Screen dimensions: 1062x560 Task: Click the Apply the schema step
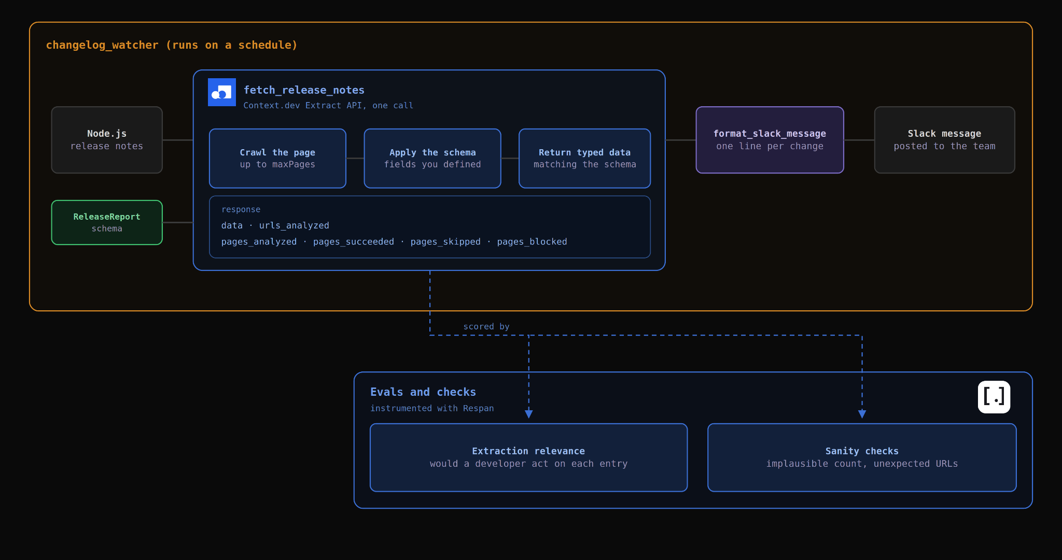click(x=432, y=159)
